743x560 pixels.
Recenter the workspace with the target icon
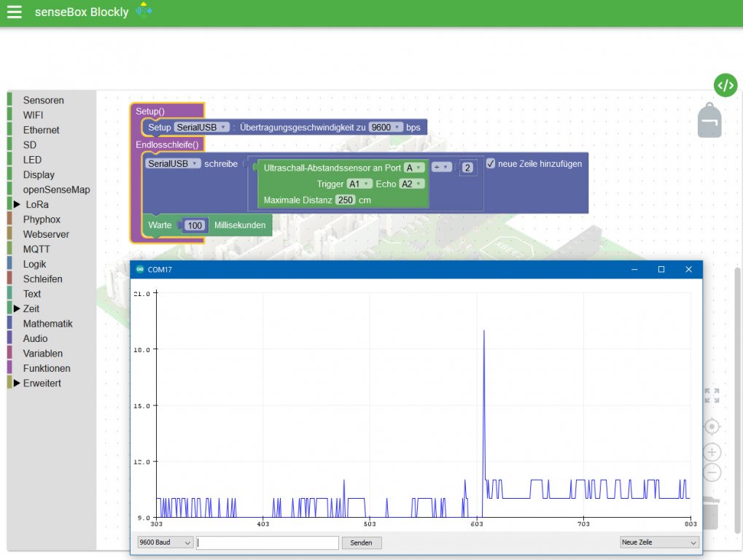coord(712,427)
